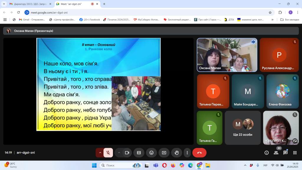This screenshot has height=170, width=302.
Task: Open a new browser tab
Action: (x=104, y=4)
